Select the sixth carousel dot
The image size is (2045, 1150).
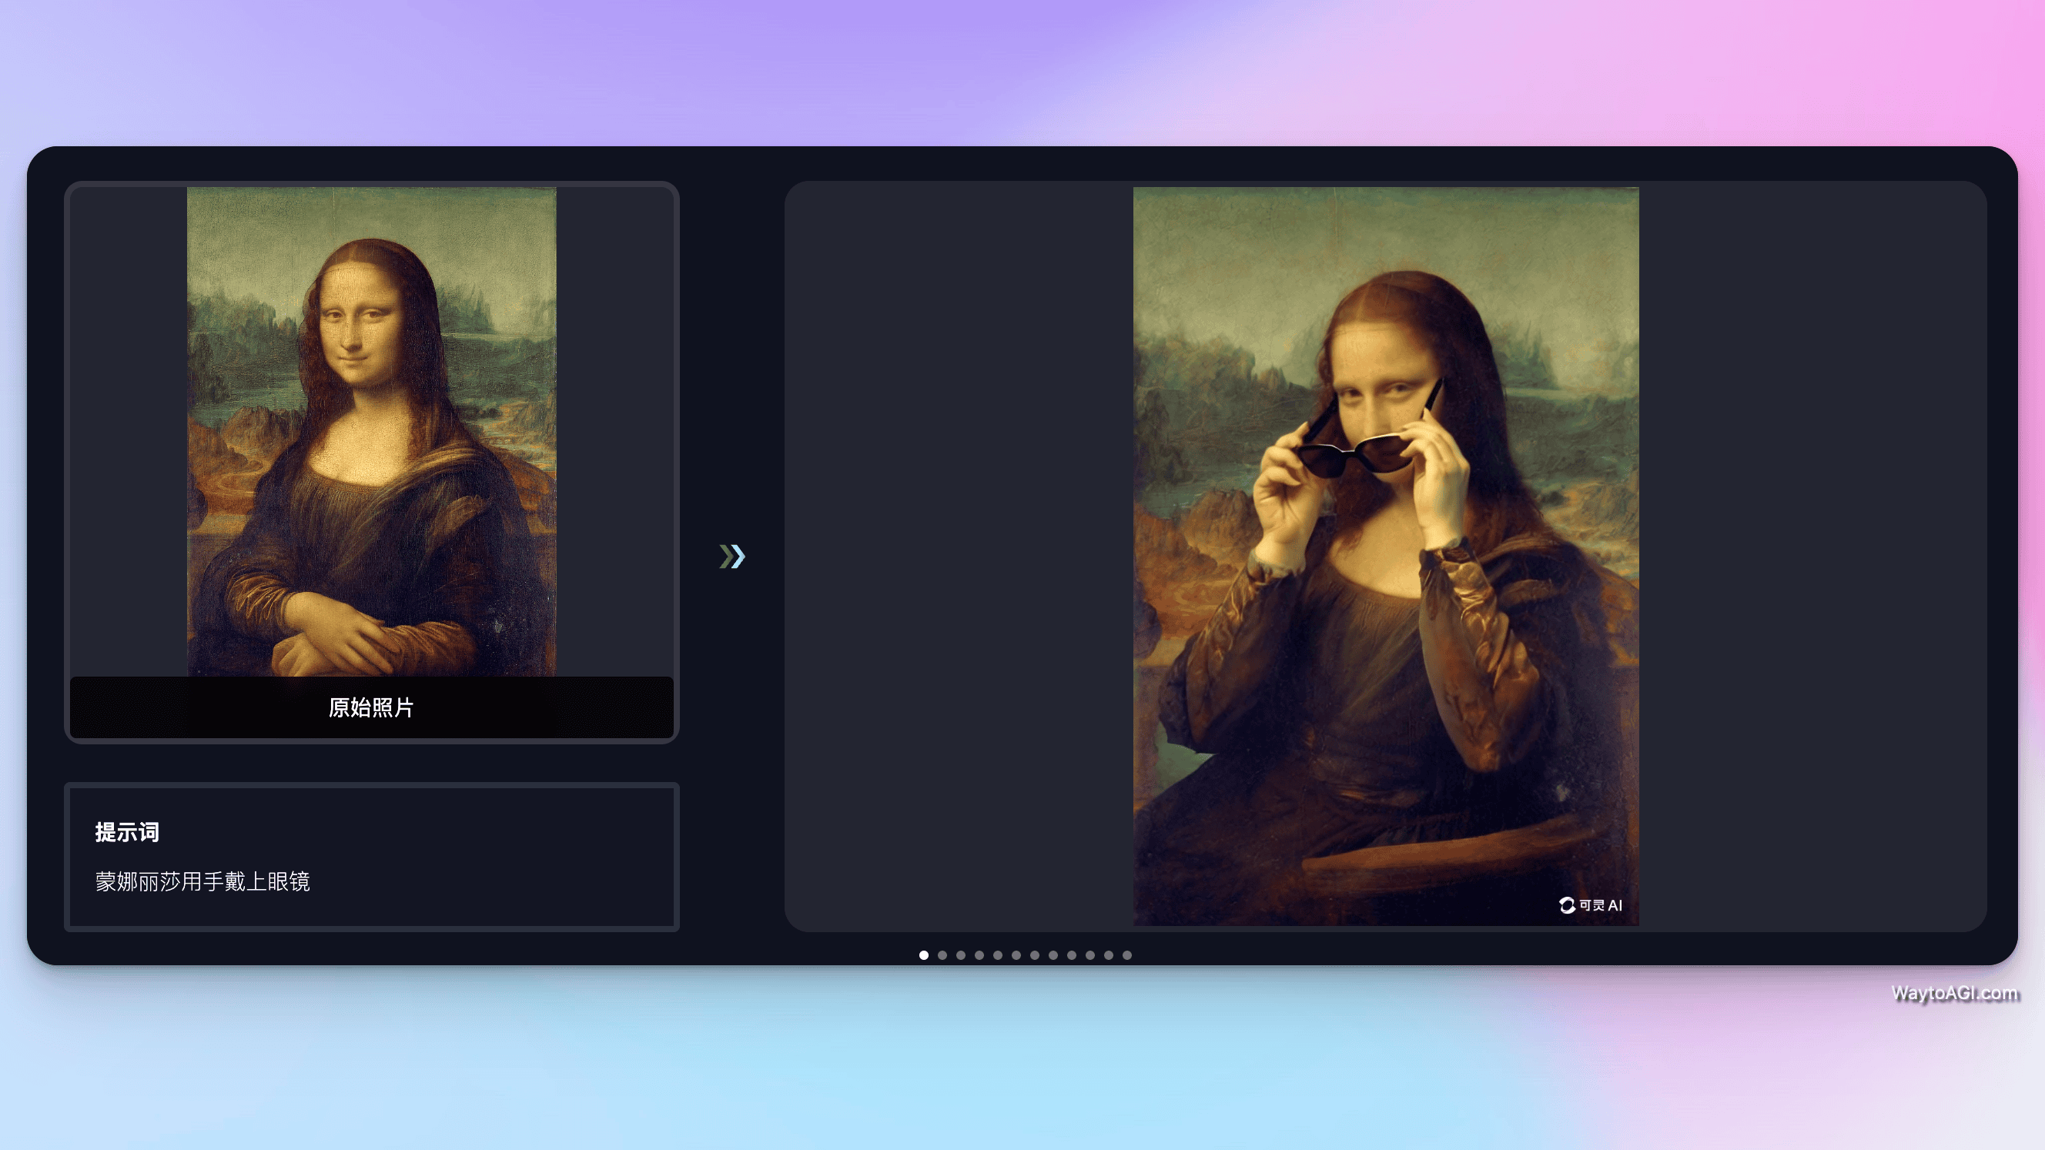1016,954
